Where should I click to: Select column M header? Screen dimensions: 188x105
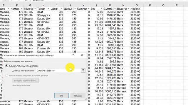(110, 5)
